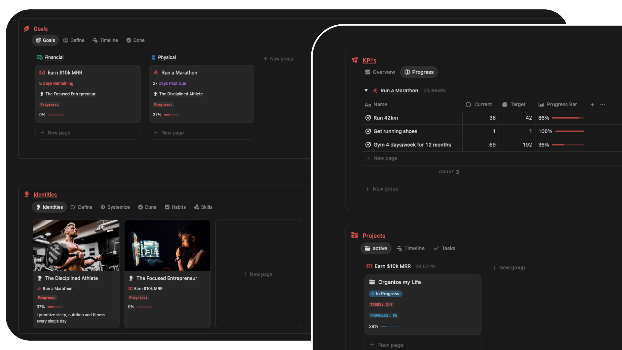The height and width of the screenshot is (350, 622).
Task: Click the Run 42km 86% progress bar
Action: point(568,118)
